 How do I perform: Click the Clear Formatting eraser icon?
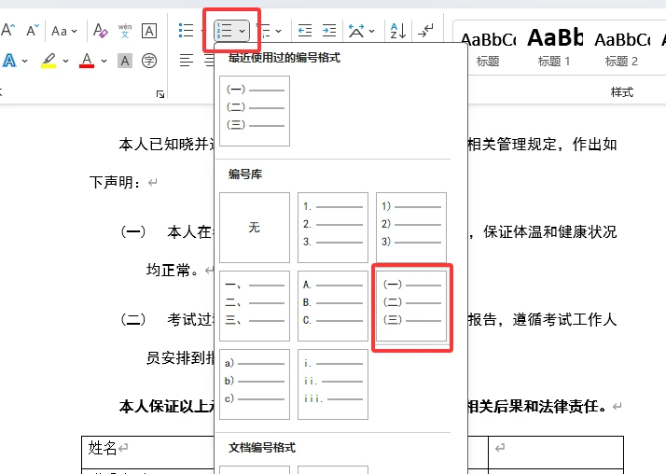point(101,31)
